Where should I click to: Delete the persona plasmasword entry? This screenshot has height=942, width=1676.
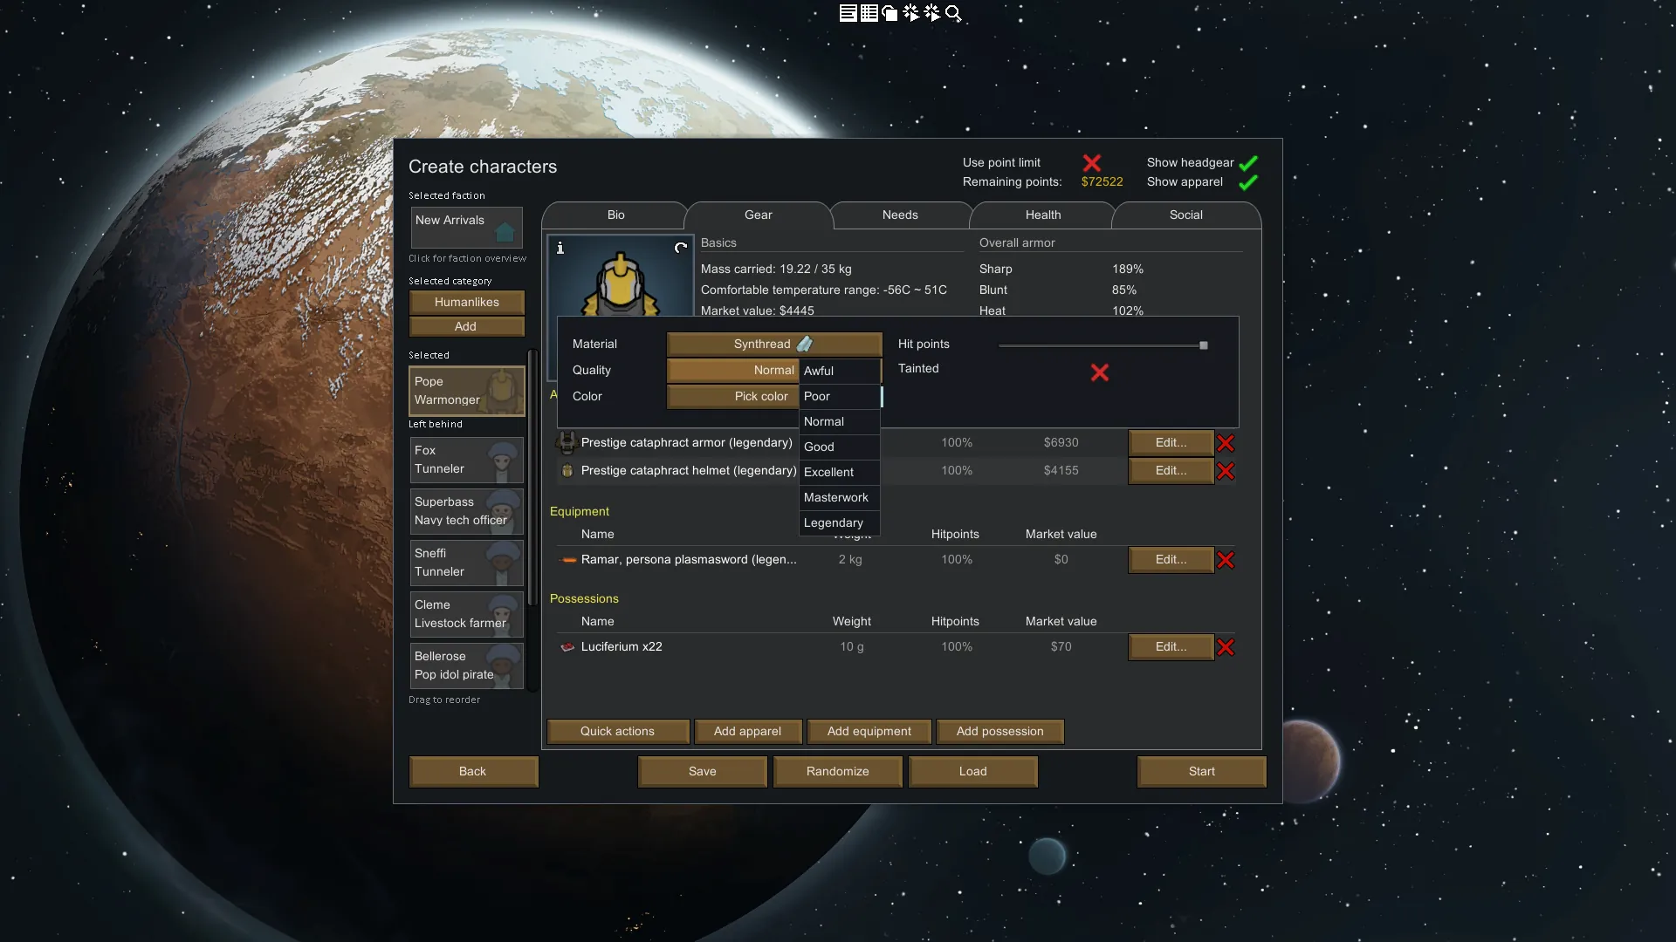[1226, 560]
